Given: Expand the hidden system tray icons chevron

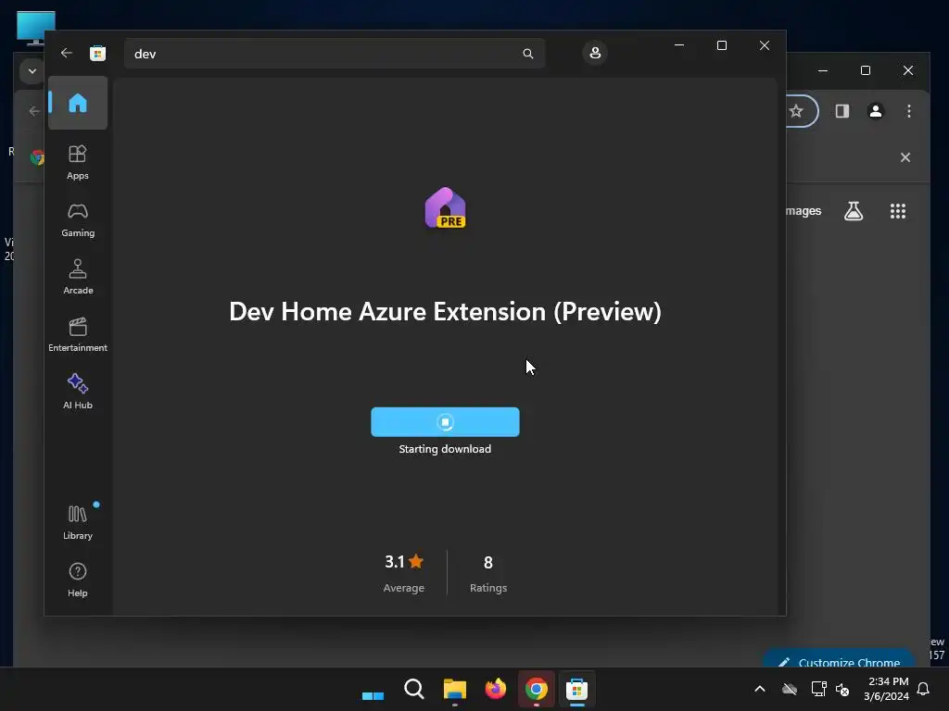Looking at the screenshot, I should coord(760,689).
